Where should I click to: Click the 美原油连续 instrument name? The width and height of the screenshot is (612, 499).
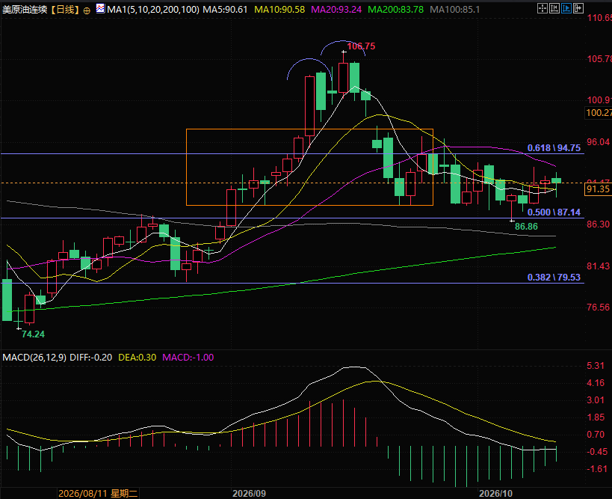point(25,10)
